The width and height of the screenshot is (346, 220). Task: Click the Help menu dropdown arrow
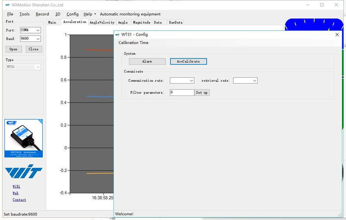(95, 14)
